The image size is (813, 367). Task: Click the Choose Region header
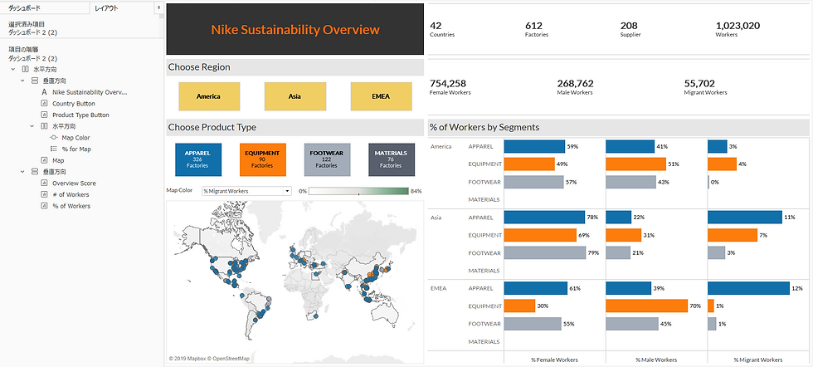coord(295,67)
